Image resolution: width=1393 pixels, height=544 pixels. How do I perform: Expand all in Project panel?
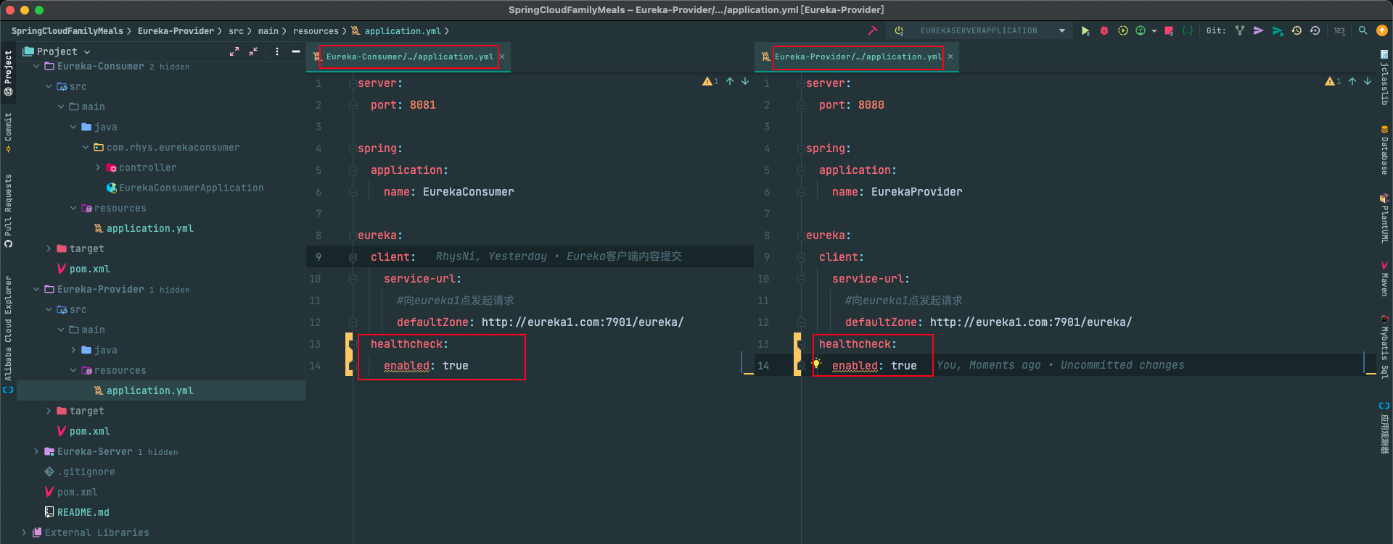[x=234, y=51]
